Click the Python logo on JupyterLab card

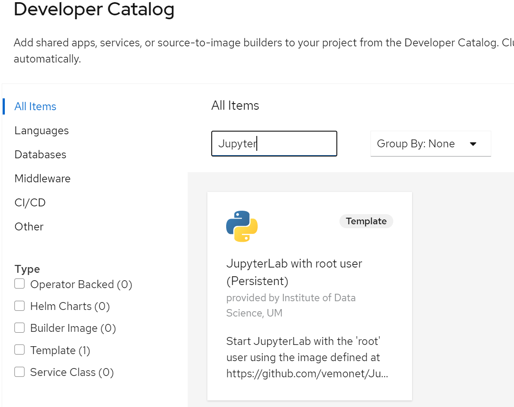[x=242, y=226]
